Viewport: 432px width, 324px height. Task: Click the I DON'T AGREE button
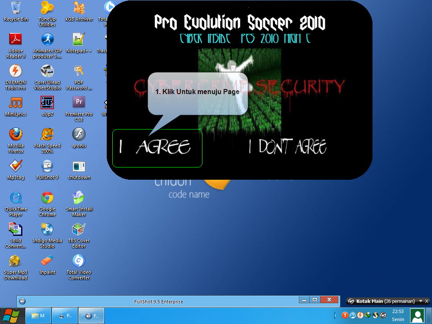[x=287, y=146]
